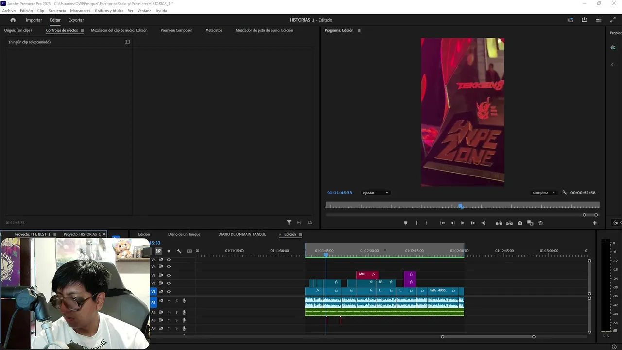This screenshot has height=350, width=622.
Task: Enable voice-over record on track A2
Action: pyautogui.click(x=184, y=312)
